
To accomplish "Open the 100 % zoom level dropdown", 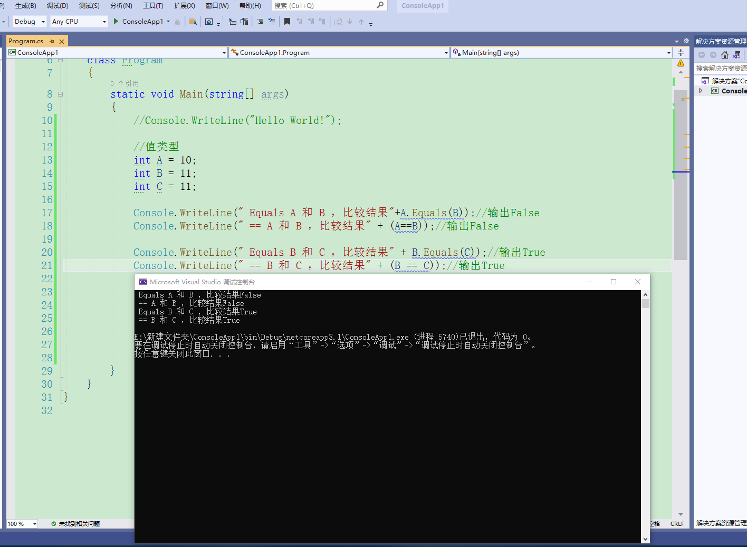I will 22,524.
